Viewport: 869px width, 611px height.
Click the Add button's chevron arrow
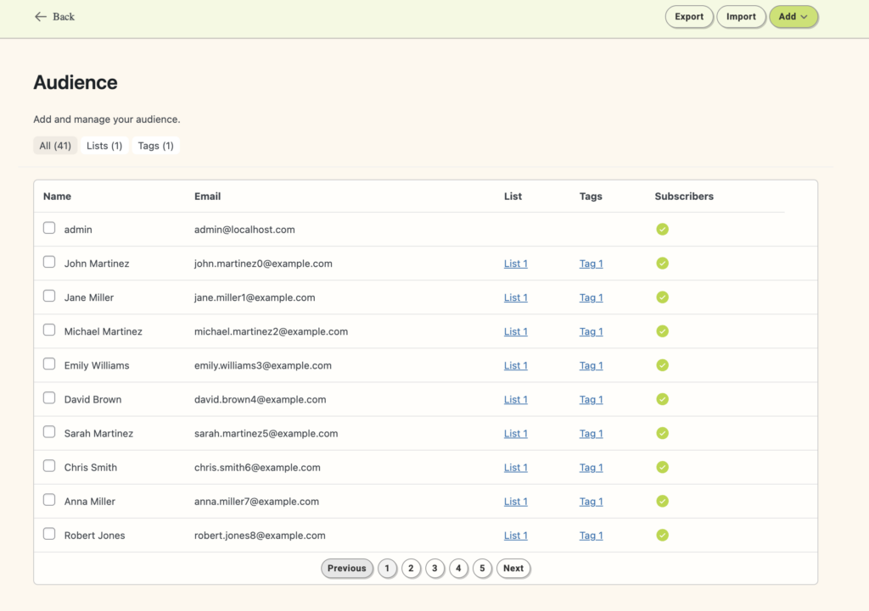point(805,16)
